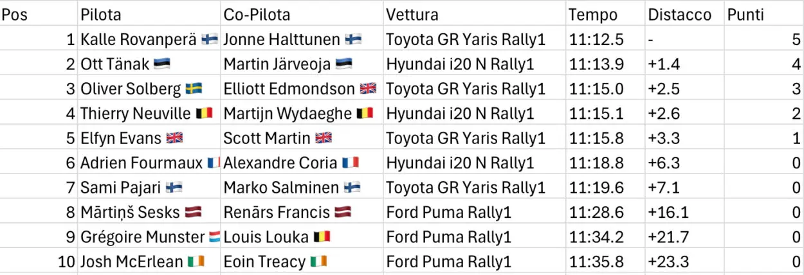
Task: Select the Hyundai i20 N Rally1 cell for Tänak
Action: click(475, 64)
